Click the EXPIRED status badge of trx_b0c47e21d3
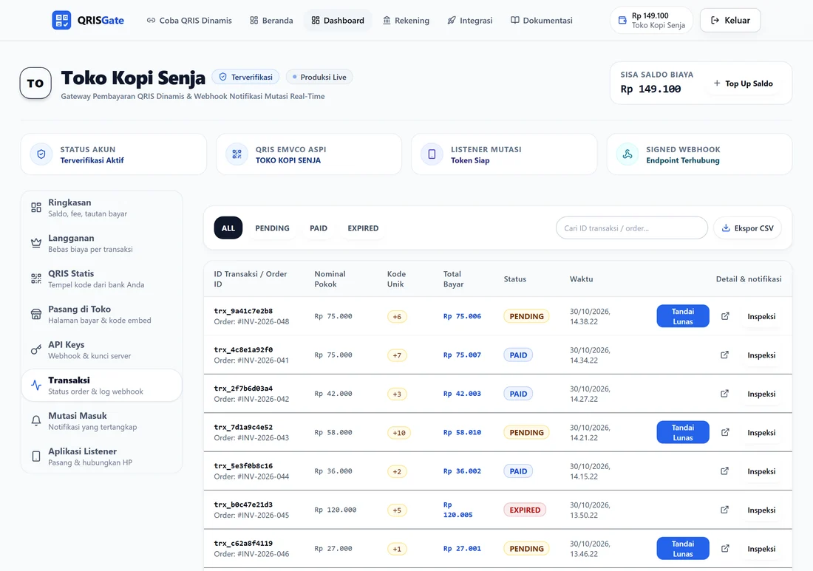This screenshot has width=813, height=571. click(525, 510)
